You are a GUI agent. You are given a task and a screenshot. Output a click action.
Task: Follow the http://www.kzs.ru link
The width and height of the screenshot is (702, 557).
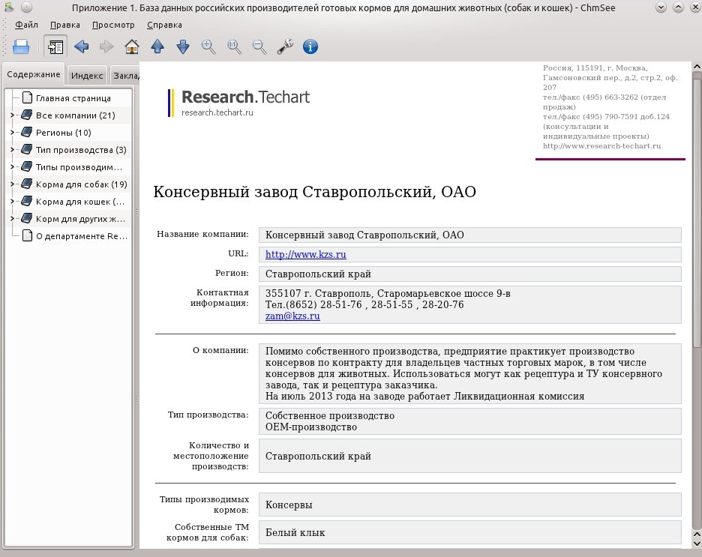click(305, 255)
